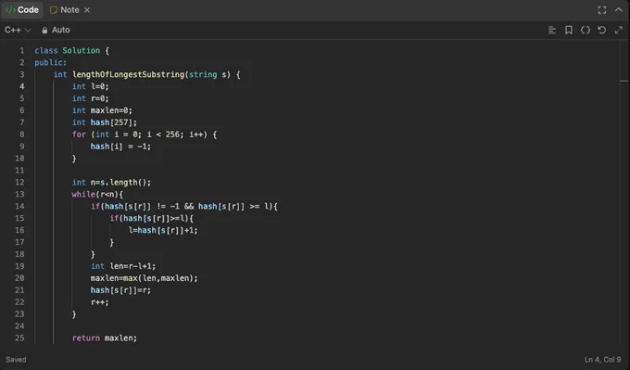Click 'while(r<n){' line
Image resolution: width=630 pixels, height=370 pixels.
tap(97, 195)
